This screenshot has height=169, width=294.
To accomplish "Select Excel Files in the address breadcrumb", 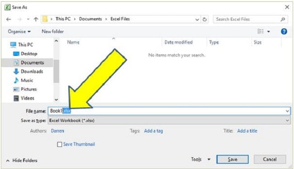I will point(120,19).
